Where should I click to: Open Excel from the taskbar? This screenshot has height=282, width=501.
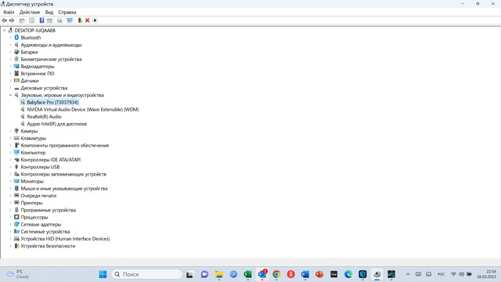(247, 274)
